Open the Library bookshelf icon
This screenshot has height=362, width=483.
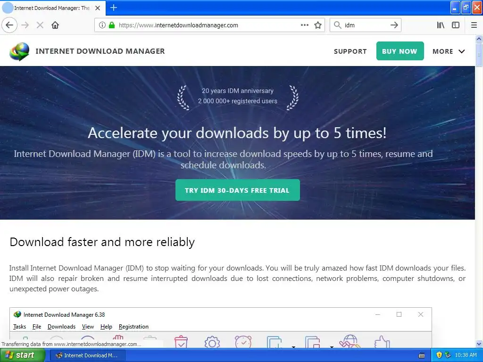coord(441,25)
